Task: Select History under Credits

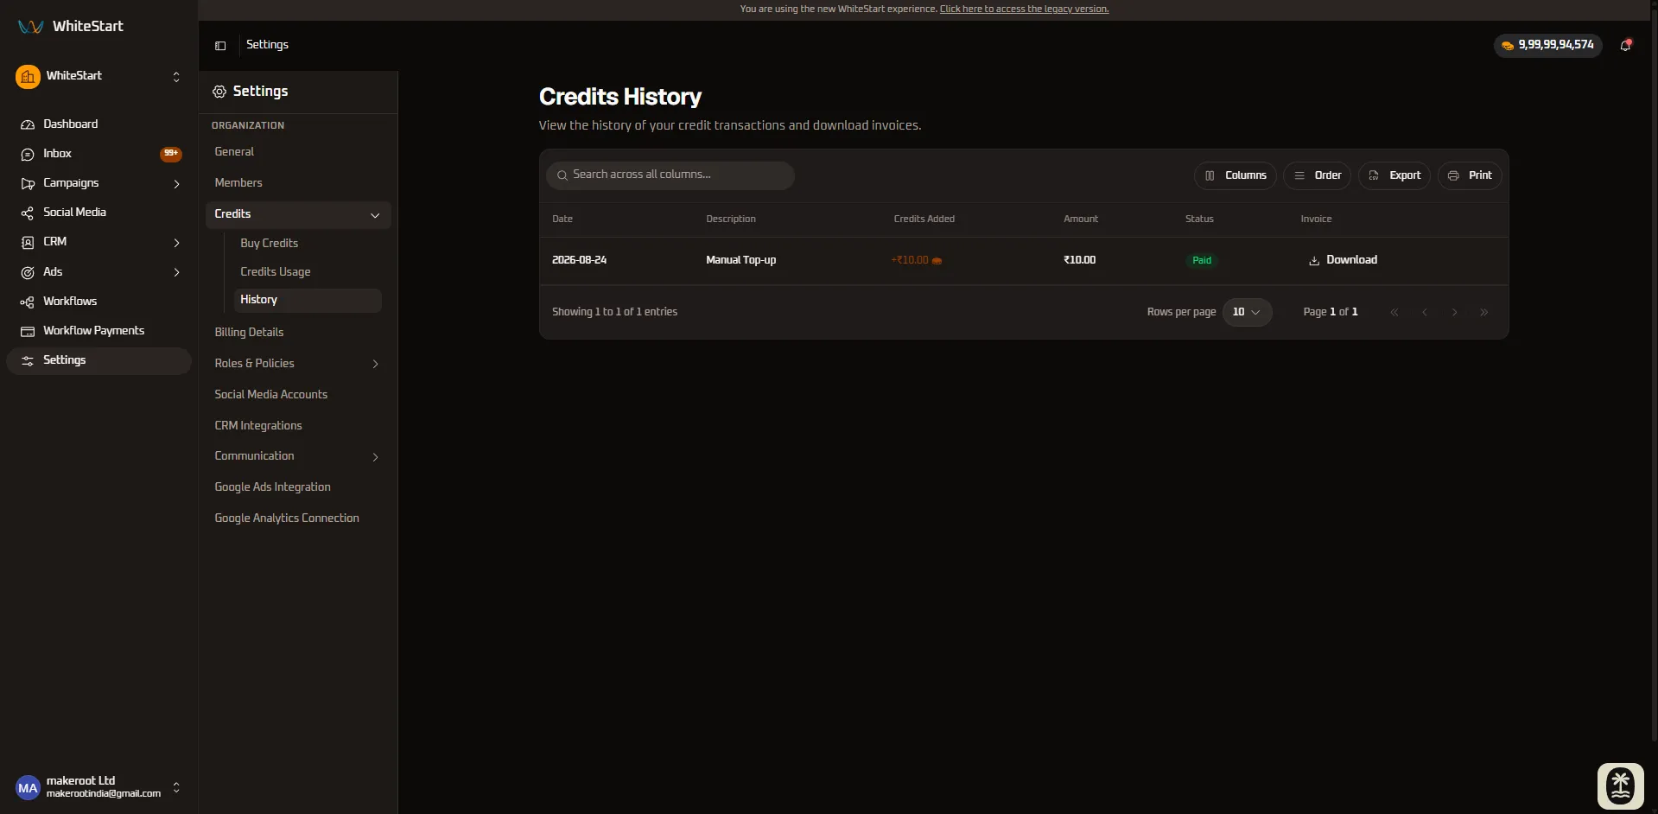Action: (307, 300)
